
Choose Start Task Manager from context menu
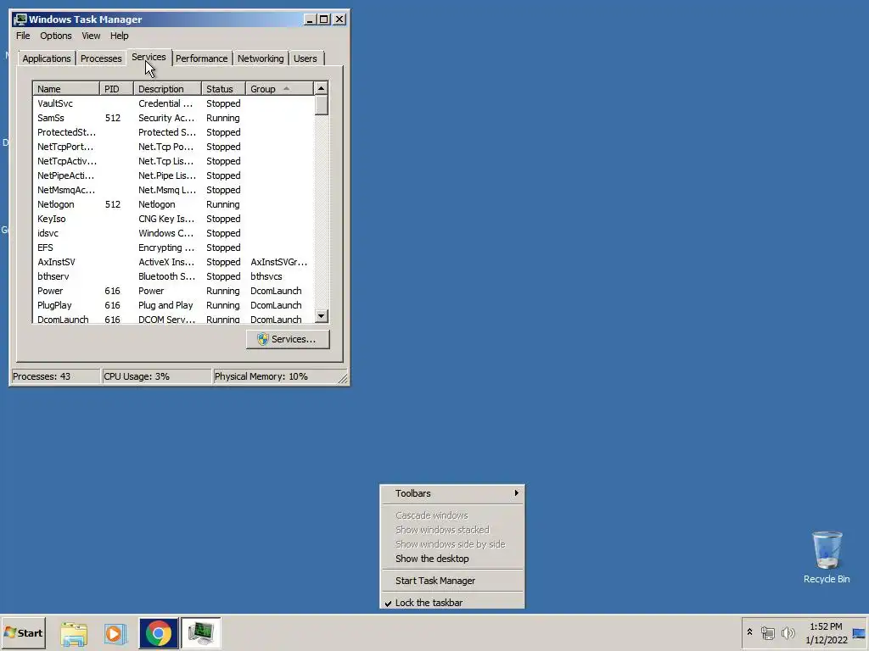pyautogui.click(x=452, y=581)
